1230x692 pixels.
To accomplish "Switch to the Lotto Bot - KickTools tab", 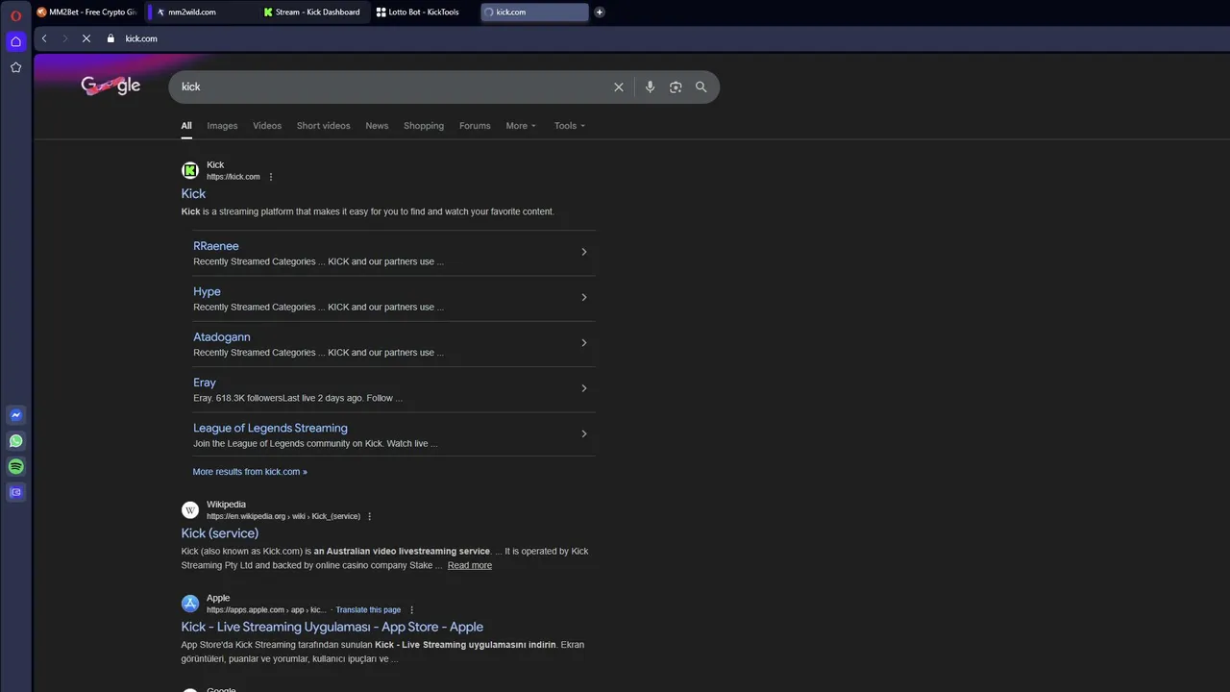I will tap(425, 12).
